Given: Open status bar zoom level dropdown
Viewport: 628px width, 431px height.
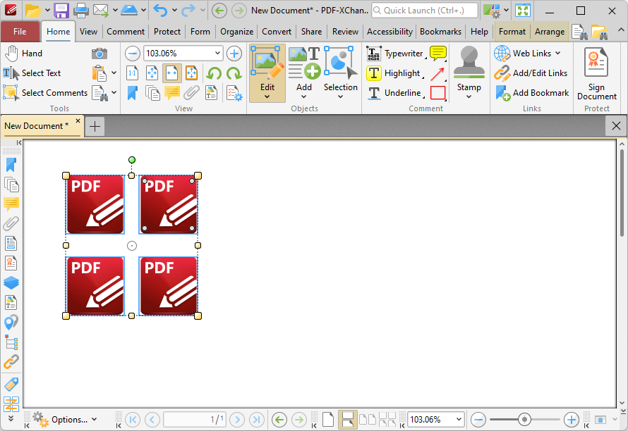Looking at the screenshot, I should point(459,420).
